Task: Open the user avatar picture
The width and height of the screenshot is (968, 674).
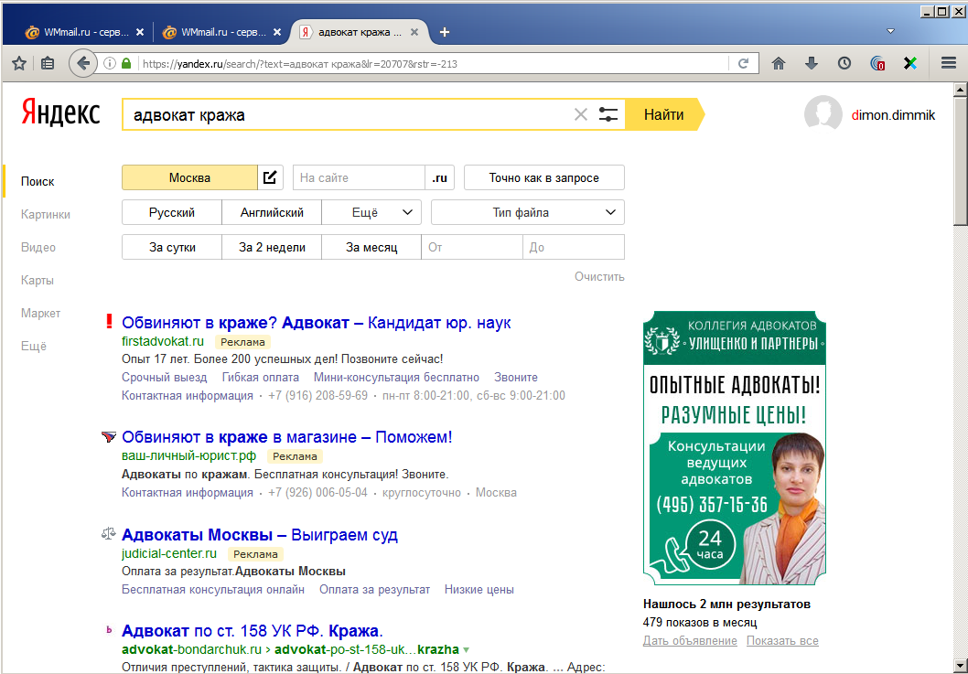Action: (823, 113)
